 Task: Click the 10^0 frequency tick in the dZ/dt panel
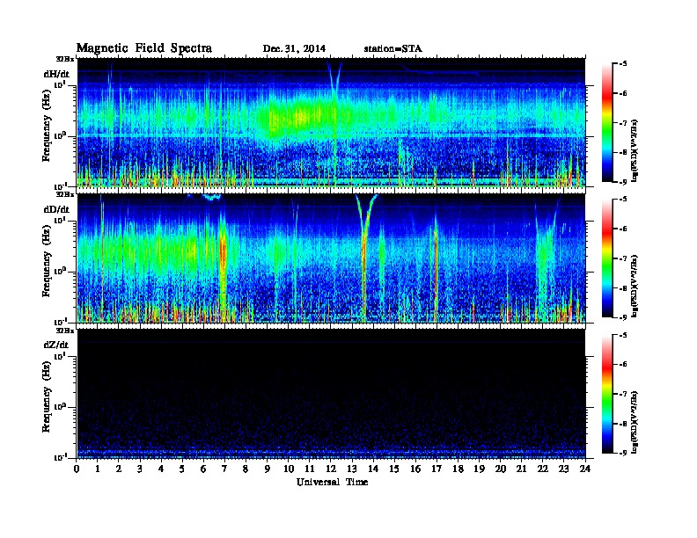point(60,406)
